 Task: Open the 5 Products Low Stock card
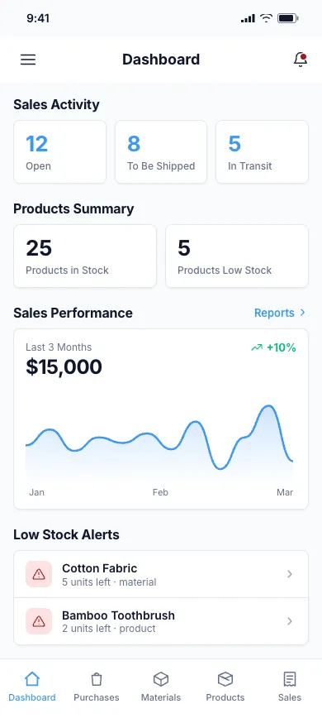click(x=237, y=256)
